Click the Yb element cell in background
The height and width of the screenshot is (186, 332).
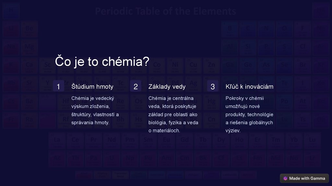(x=294, y=140)
